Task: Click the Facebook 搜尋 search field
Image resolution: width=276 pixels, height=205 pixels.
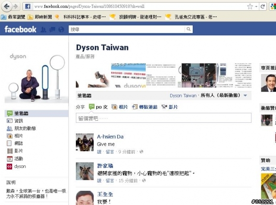Action: tap(127, 29)
